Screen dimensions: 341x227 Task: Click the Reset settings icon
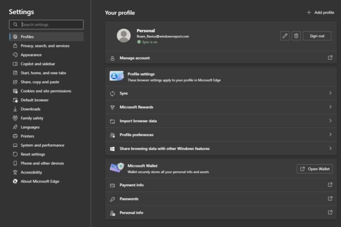(x=15, y=154)
